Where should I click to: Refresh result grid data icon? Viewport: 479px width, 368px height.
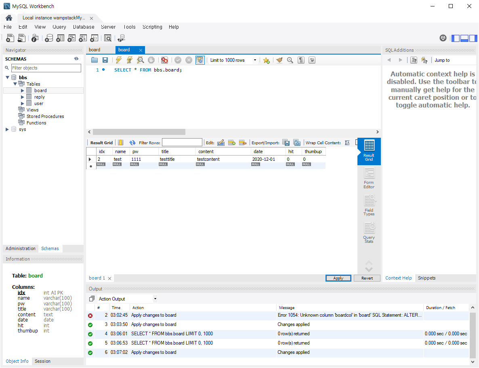point(132,143)
